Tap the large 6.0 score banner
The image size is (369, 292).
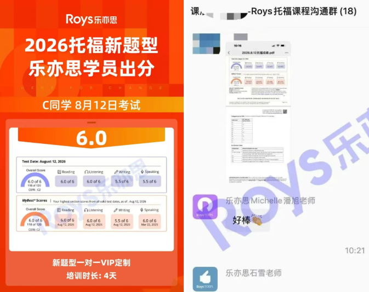coord(92,138)
